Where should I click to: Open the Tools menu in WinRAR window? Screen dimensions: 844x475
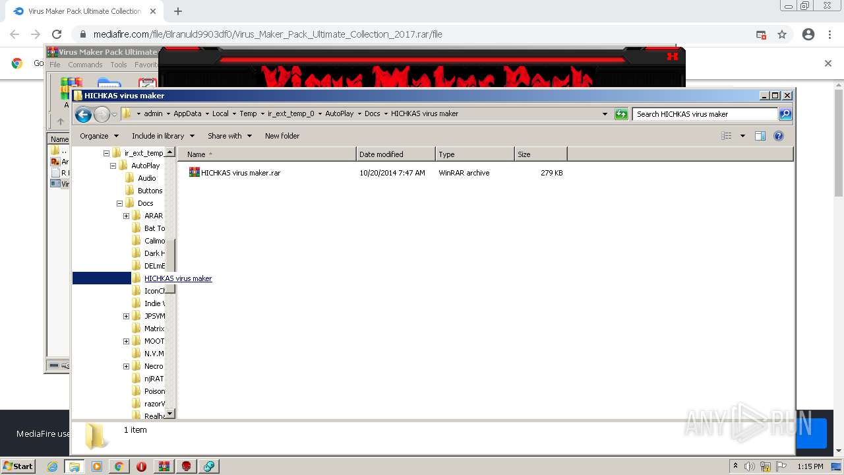pyautogui.click(x=119, y=65)
